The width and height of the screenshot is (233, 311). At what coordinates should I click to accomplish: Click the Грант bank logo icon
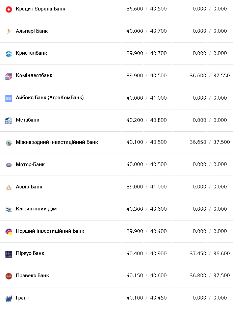click(9, 299)
